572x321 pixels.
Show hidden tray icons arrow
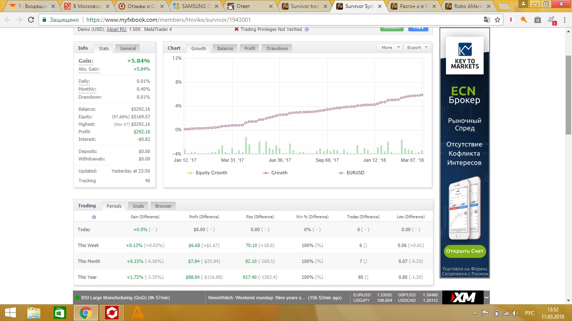click(x=475, y=313)
